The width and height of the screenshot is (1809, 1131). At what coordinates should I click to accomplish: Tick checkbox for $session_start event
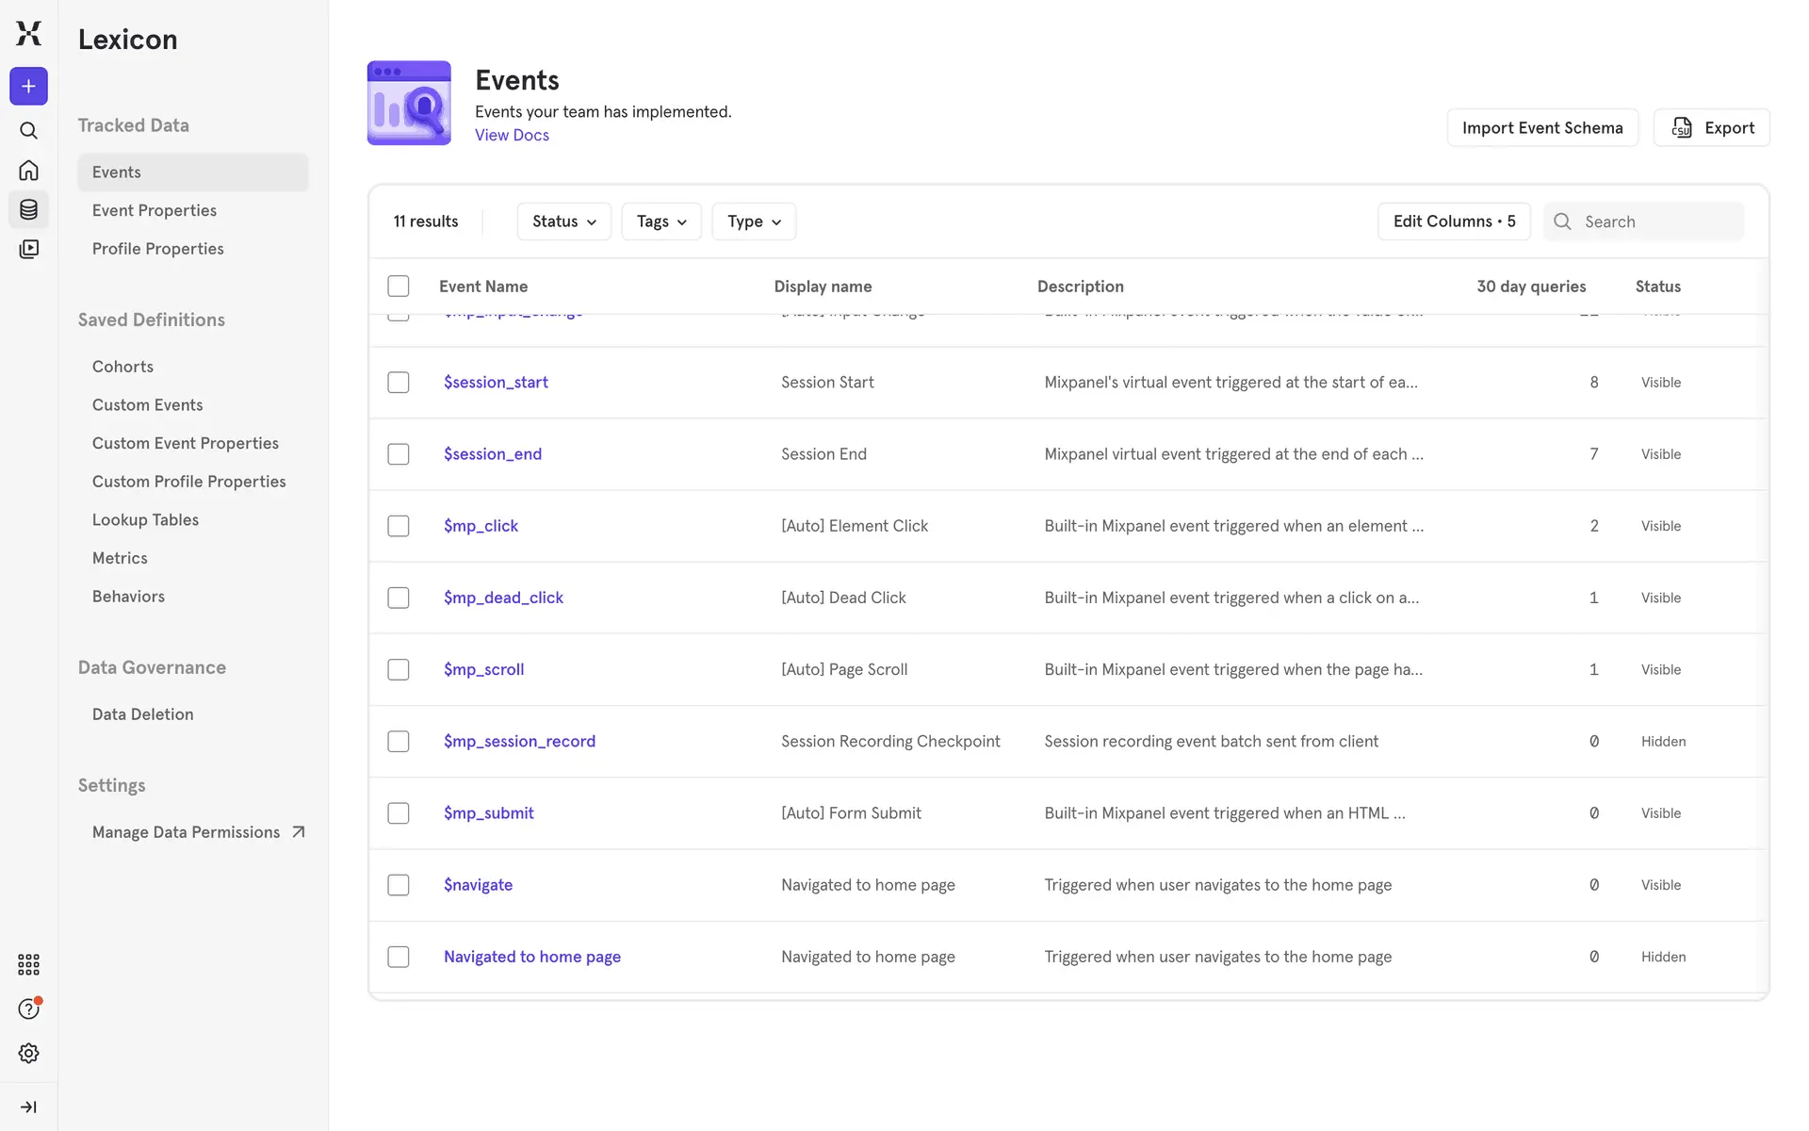tap(399, 382)
